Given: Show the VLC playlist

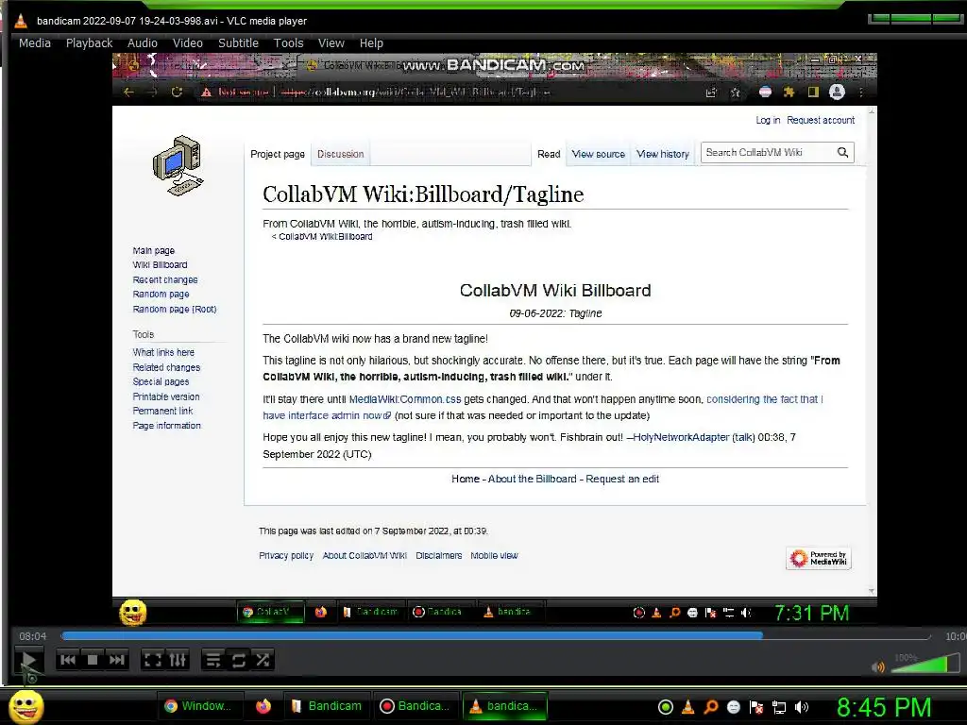Looking at the screenshot, I should (x=213, y=660).
